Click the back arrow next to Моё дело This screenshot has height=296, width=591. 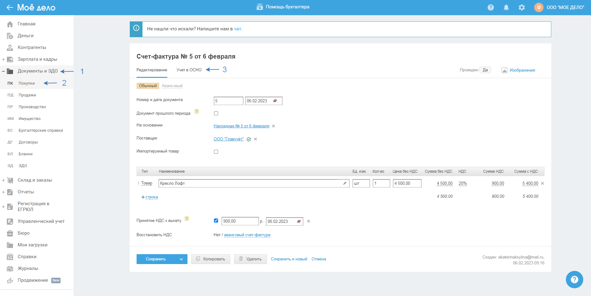point(10,7)
